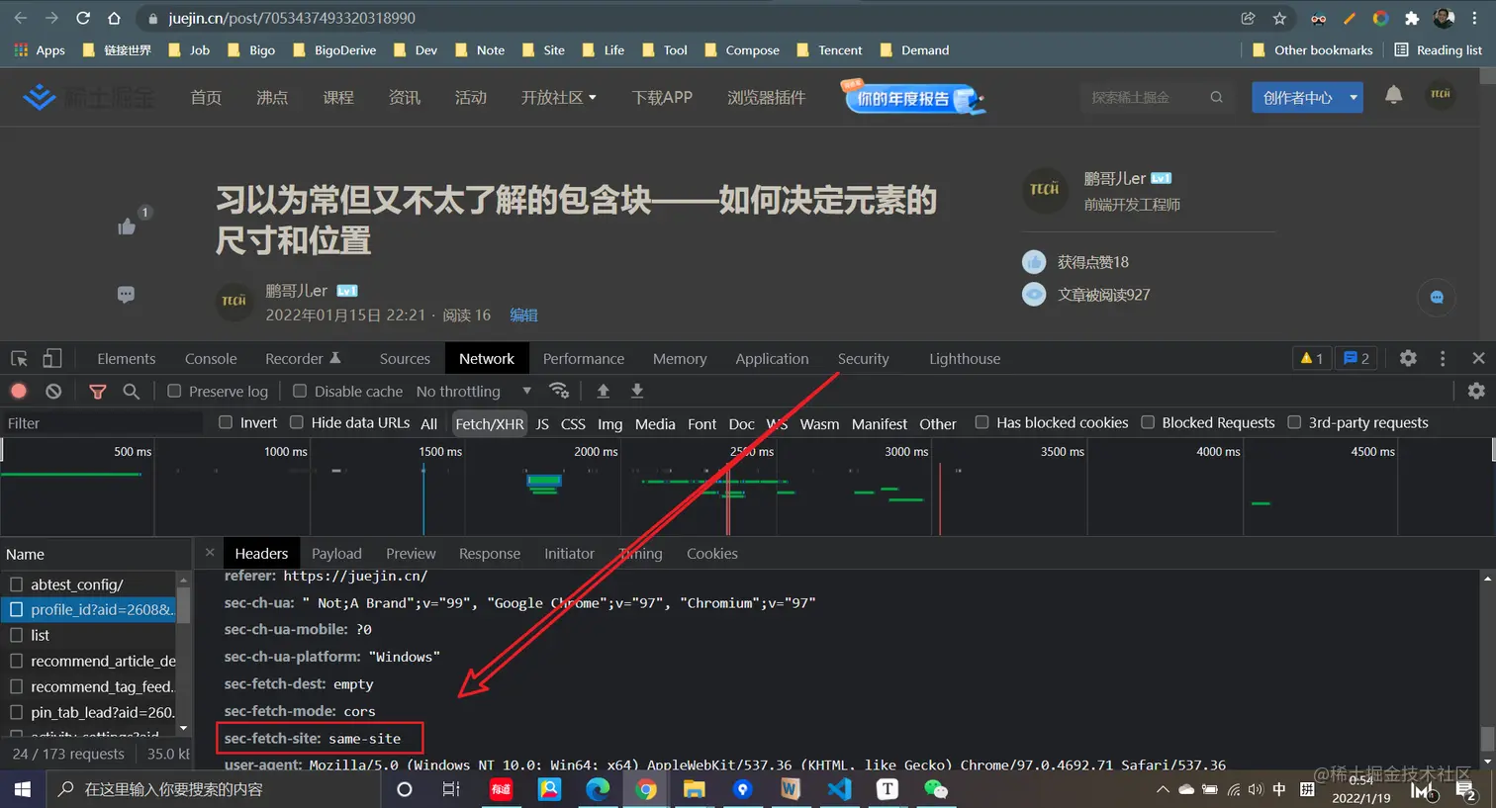Clear the network log
The width and height of the screenshot is (1496, 808).
53,391
